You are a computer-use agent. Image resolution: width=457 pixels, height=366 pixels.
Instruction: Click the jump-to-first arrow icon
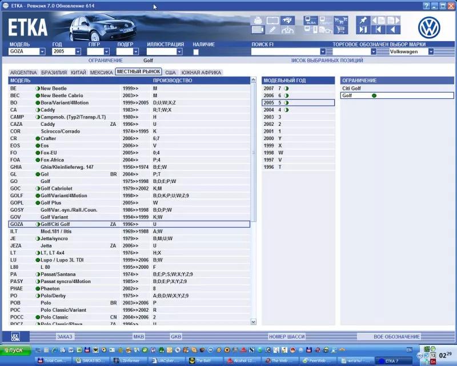[x=378, y=30]
